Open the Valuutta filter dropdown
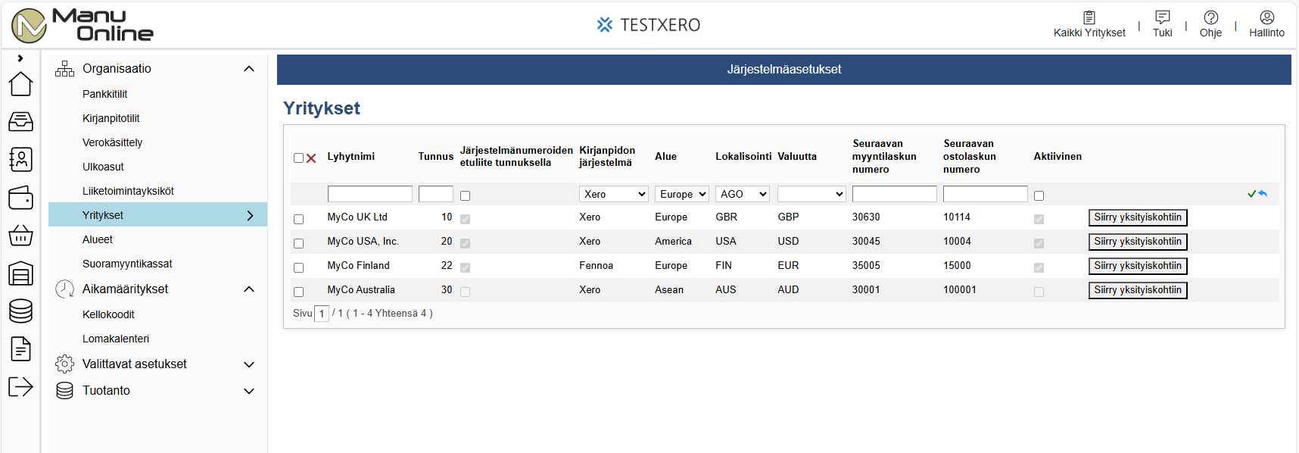The image size is (1299, 453). pos(811,194)
